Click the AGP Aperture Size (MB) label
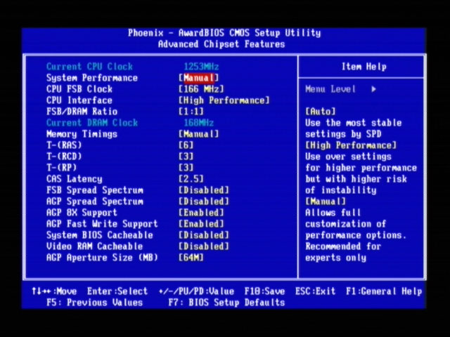The image size is (450, 337). [x=102, y=258]
